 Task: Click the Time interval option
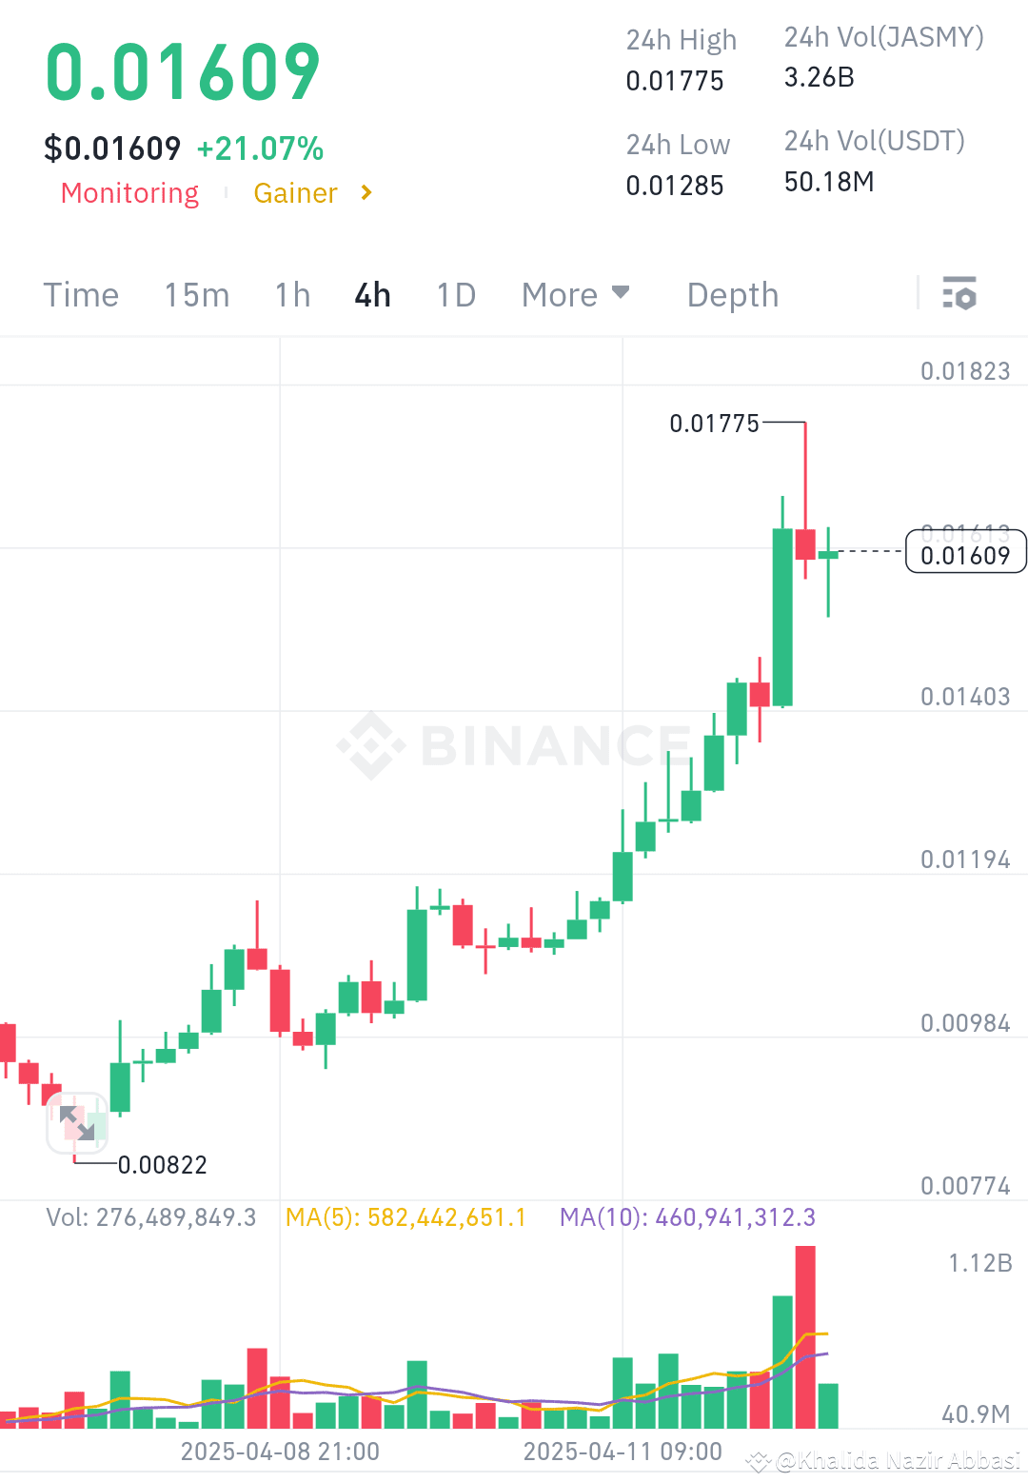point(80,294)
